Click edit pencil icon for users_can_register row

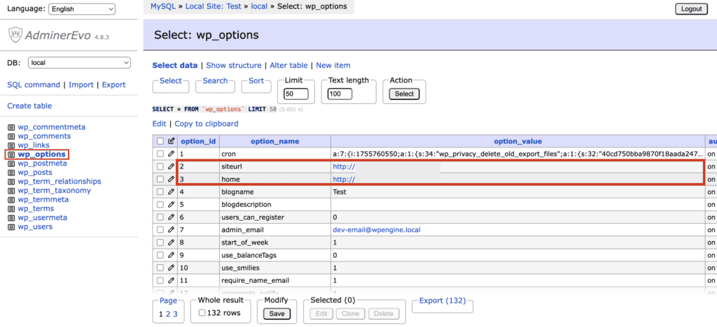[x=171, y=217]
